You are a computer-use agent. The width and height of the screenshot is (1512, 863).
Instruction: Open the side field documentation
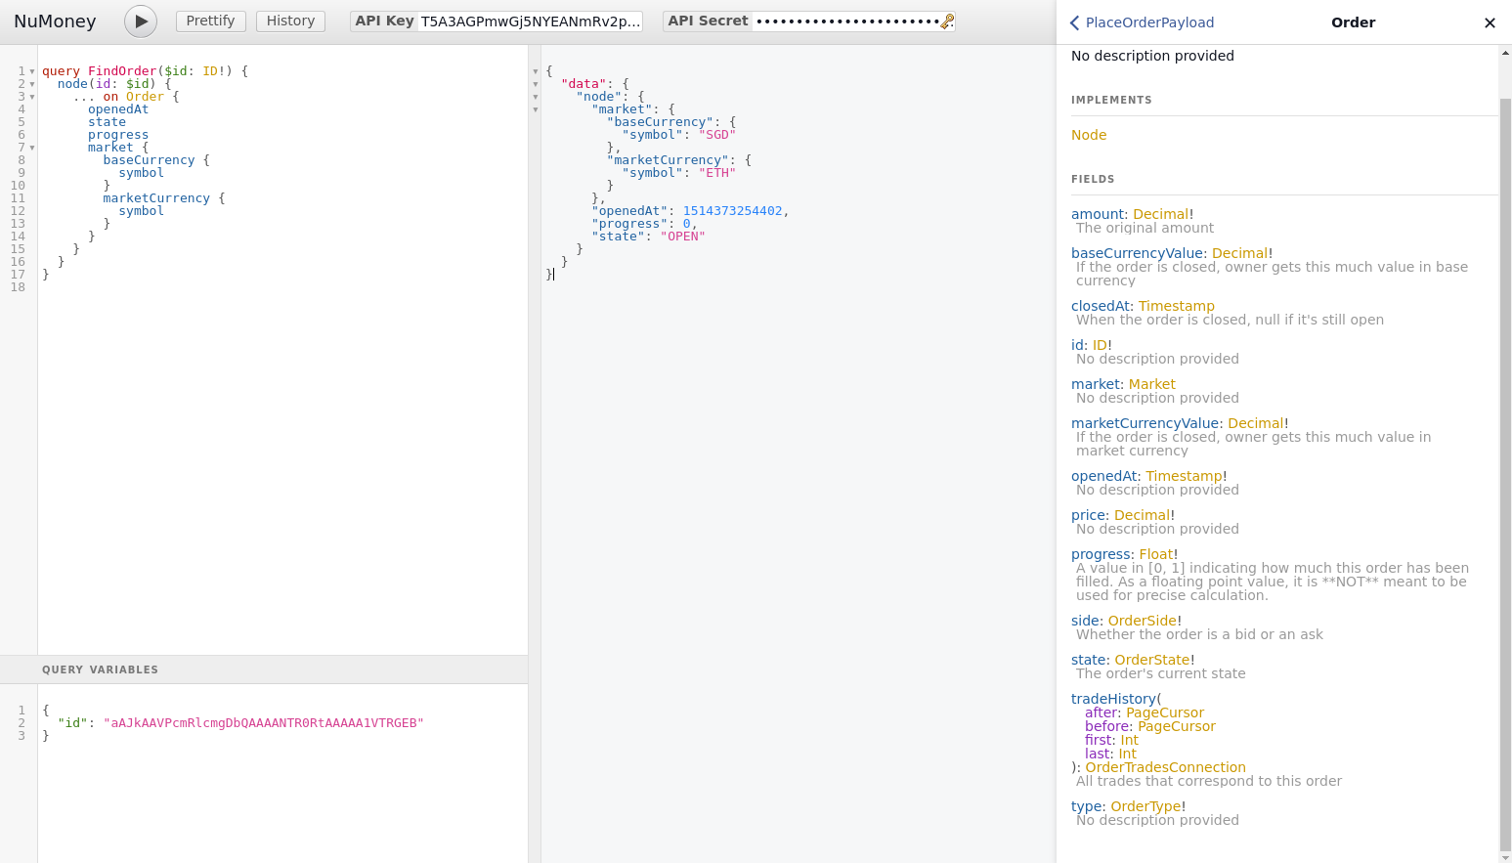[x=1086, y=621]
